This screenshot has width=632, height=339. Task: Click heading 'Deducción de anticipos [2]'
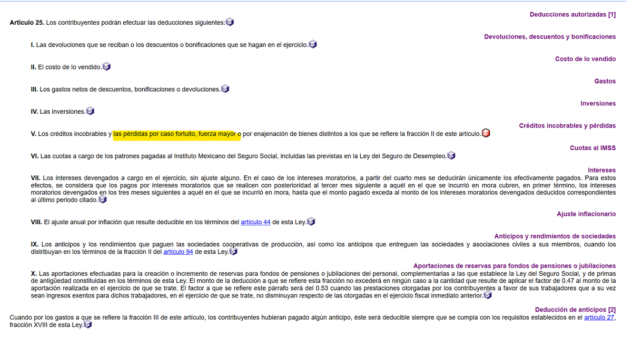[x=575, y=310]
